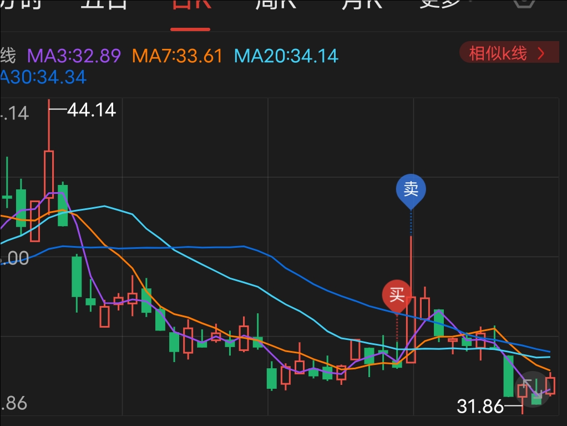Screen dimensions: 567x426
Task: Click the MA3:32.89 indicator label
Action: coord(74,56)
